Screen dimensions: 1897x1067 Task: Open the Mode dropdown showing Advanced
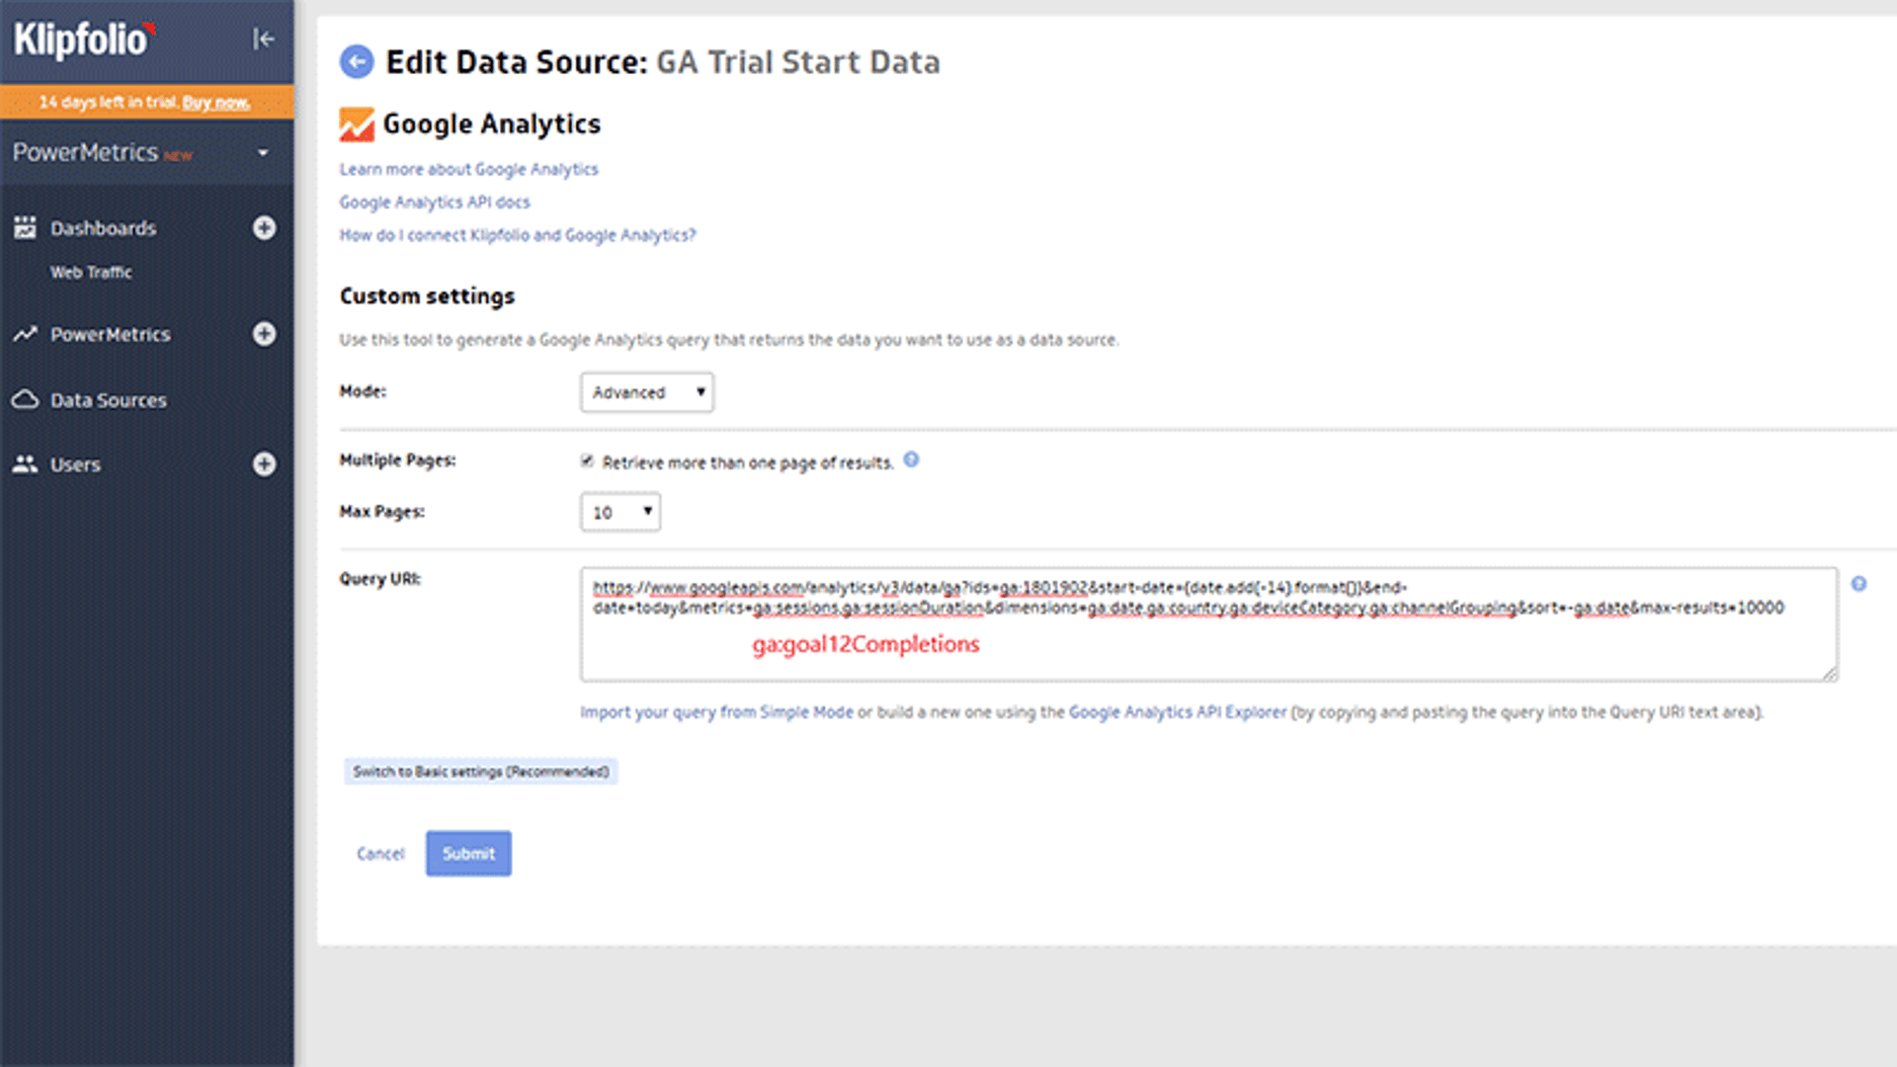pyautogui.click(x=646, y=392)
